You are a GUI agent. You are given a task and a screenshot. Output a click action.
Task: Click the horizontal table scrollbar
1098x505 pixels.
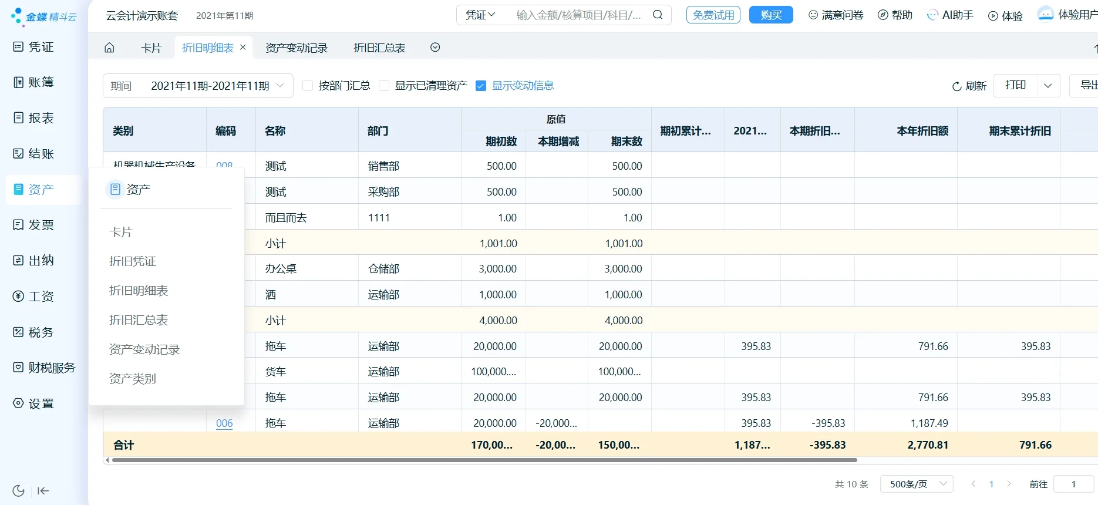[x=484, y=460]
